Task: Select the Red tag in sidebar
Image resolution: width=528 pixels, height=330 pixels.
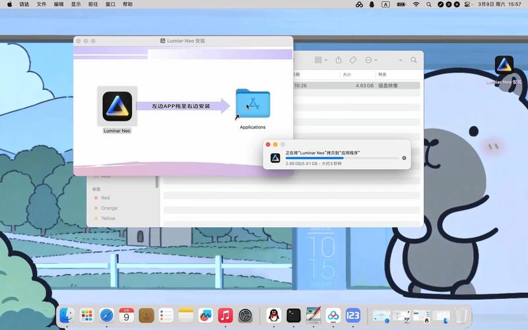Action: 105,198
